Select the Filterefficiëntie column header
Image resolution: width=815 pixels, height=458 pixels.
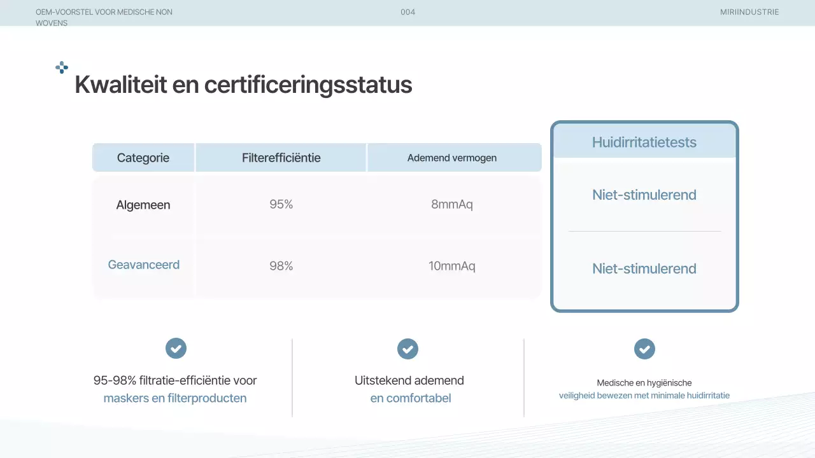point(281,158)
